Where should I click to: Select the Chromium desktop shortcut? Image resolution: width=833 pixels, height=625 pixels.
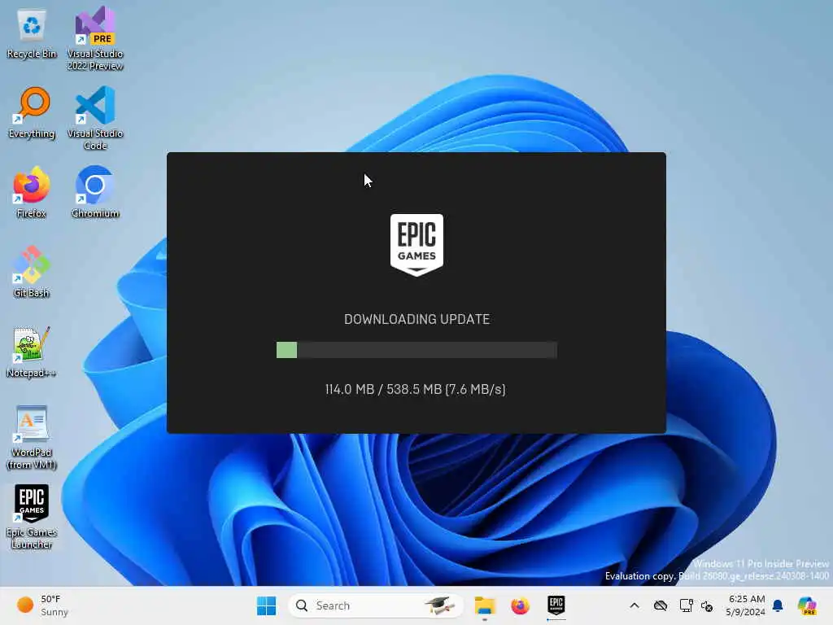click(x=95, y=192)
